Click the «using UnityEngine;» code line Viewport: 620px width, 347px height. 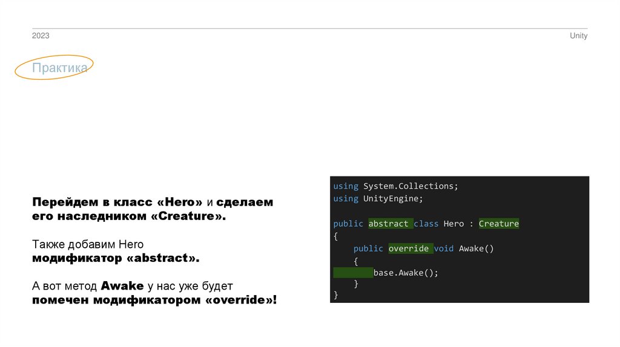(378, 198)
